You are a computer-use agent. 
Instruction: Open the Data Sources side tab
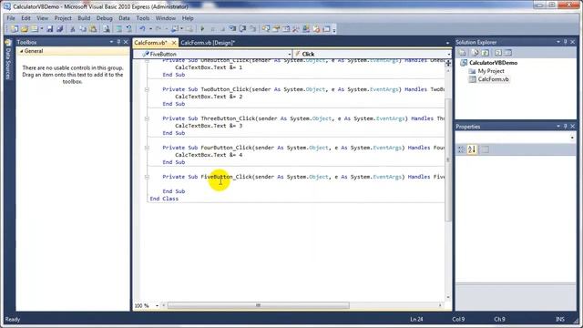coord(8,60)
